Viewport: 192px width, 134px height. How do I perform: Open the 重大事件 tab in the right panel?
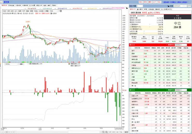pyautogui.click(x=140, y=9)
